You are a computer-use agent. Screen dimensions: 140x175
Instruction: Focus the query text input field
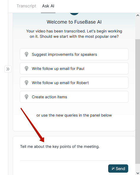click(x=74, y=150)
